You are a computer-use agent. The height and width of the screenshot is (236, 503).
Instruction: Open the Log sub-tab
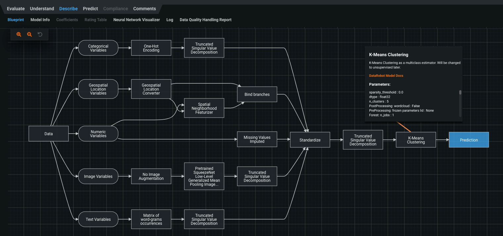click(170, 20)
